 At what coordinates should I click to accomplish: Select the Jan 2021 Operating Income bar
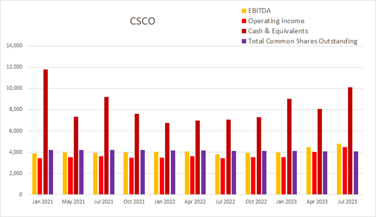(x=40, y=176)
